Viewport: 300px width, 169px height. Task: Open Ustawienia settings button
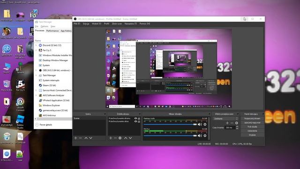coord(252,131)
